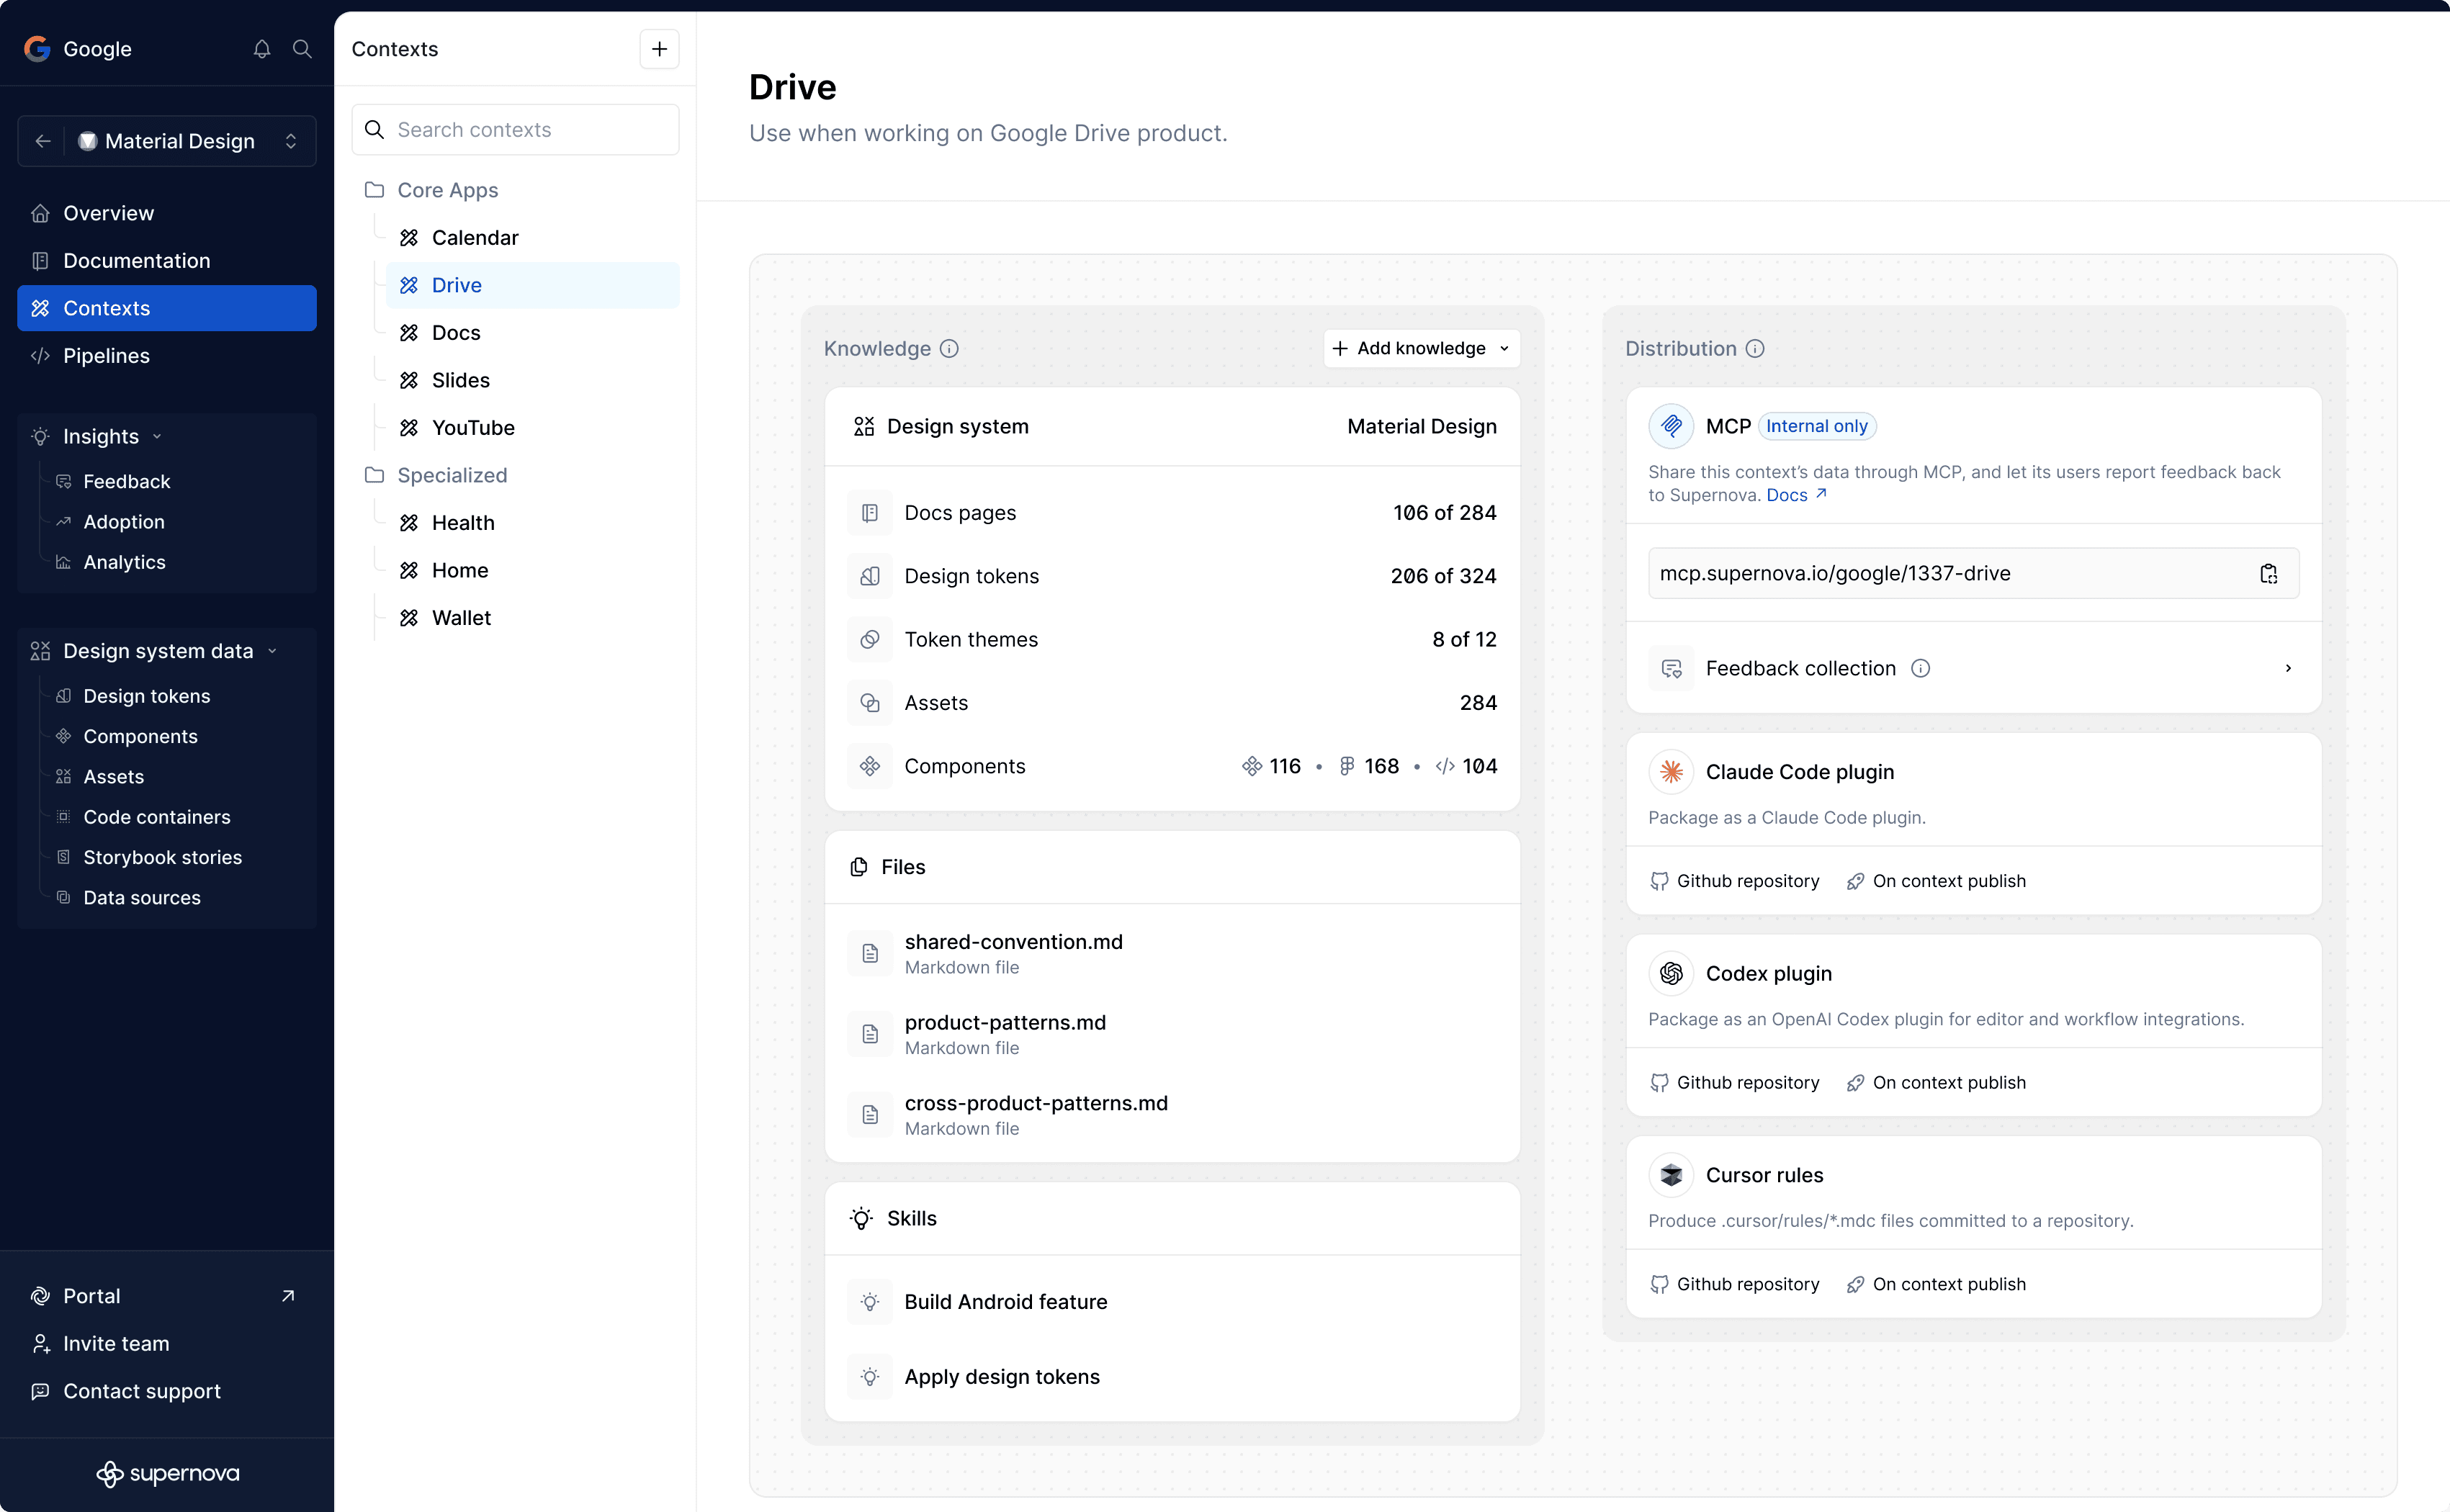Click Contact support
The width and height of the screenshot is (2450, 1512).
click(167, 1392)
